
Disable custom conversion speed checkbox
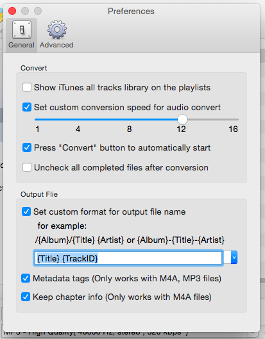point(27,107)
